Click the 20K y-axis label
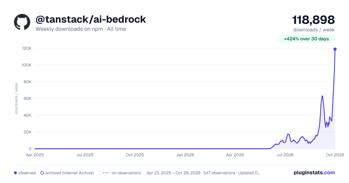Screen dimensions: 349x183 click(x=28, y=132)
